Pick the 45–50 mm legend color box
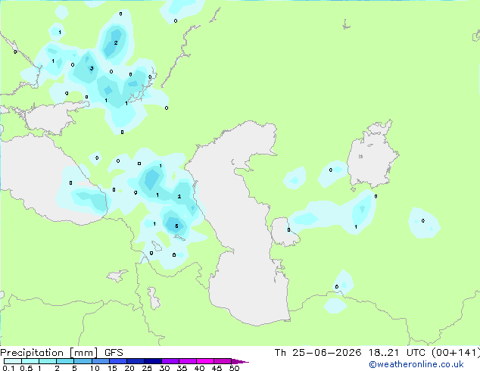Viewport: 480px width, 371px height. click(x=223, y=361)
